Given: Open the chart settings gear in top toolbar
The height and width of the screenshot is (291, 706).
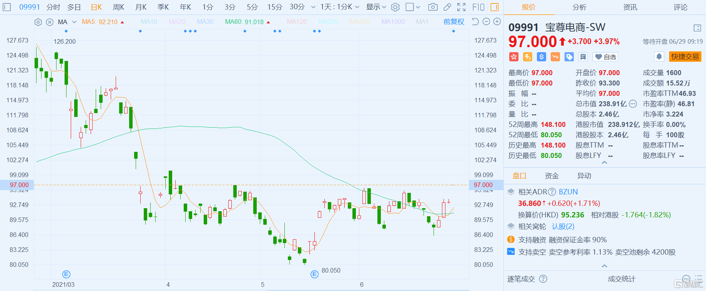Looking at the screenshot, I should tap(395, 7).
